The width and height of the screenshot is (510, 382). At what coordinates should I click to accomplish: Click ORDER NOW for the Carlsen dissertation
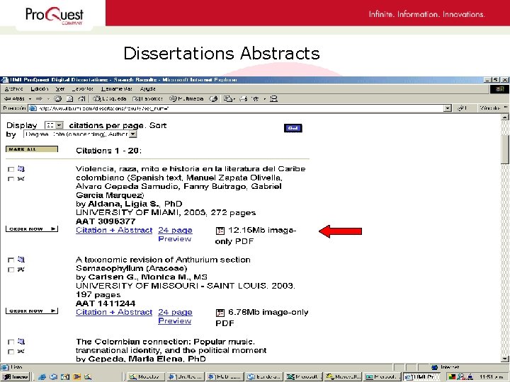click(32, 311)
